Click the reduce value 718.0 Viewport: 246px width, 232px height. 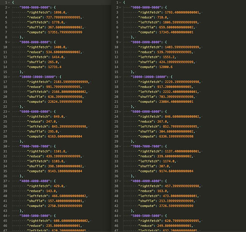tap(162, 17)
